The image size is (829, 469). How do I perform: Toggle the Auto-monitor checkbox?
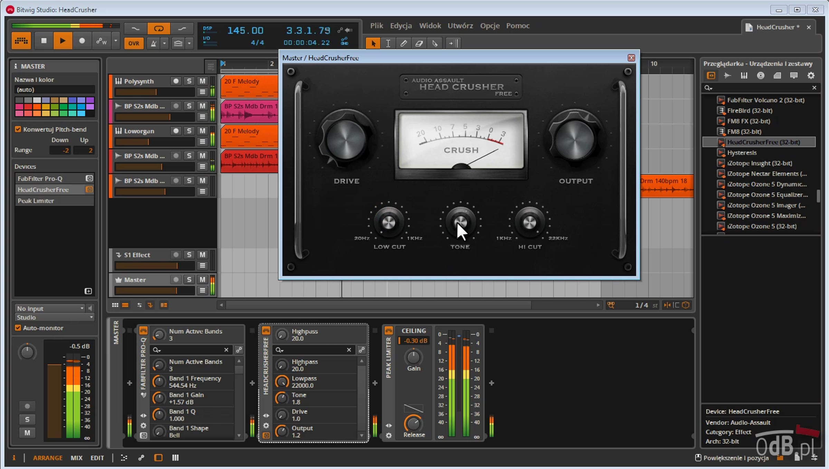point(18,328)
